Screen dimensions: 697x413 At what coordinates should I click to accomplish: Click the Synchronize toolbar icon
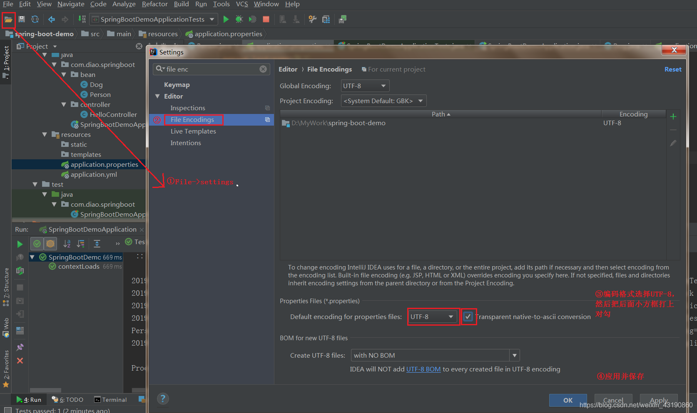(x=35, y=19)
